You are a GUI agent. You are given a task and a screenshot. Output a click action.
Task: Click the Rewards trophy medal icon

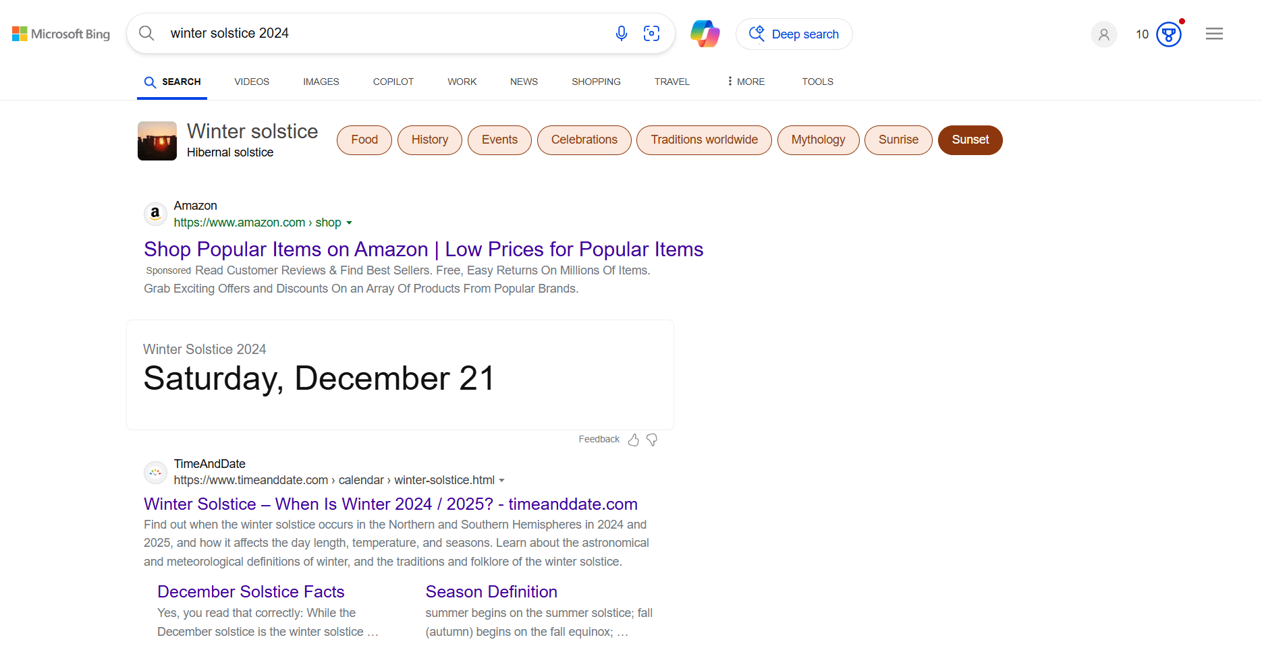(1169, 34)
